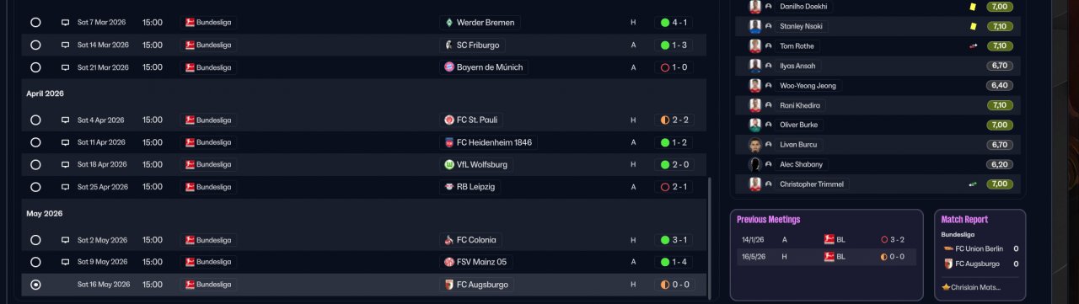
Task: Click Tom Rothe's 7,10 rating badge
Action: click(1000, 45)
